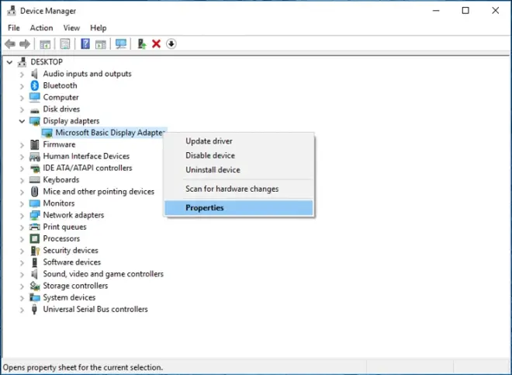Click the back arrow in the toolbar

pos(10,43)
